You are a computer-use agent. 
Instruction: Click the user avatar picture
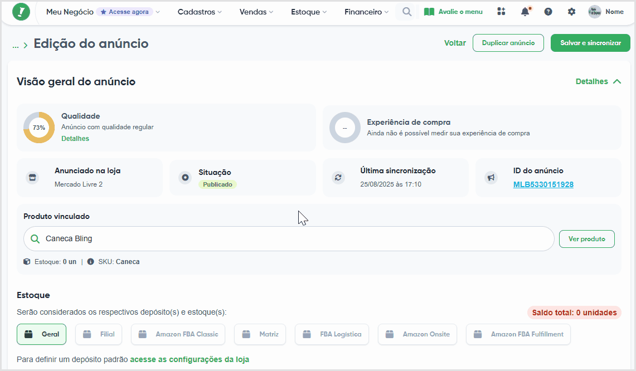(595, 12)
